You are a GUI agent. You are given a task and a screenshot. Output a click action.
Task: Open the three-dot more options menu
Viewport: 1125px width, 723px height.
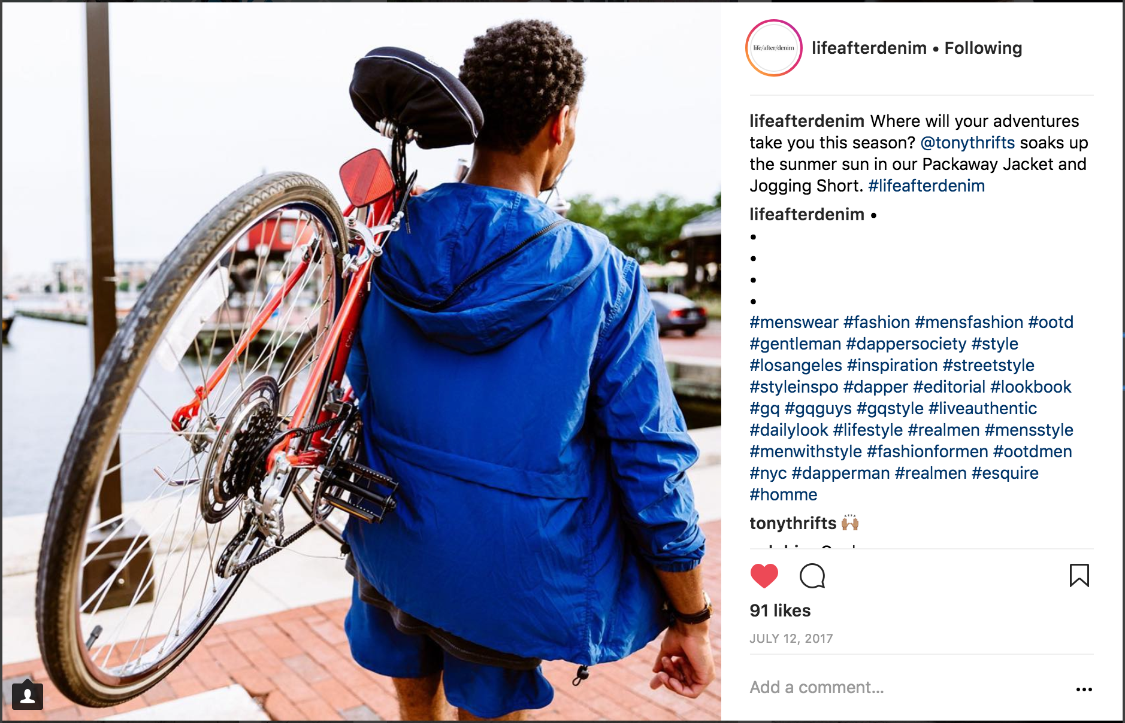[x=1084, y=689]
